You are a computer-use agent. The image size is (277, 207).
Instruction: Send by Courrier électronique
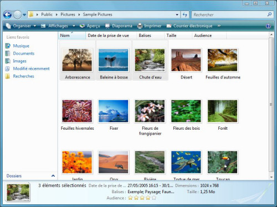pyautogui.click(x=189, y=26)
